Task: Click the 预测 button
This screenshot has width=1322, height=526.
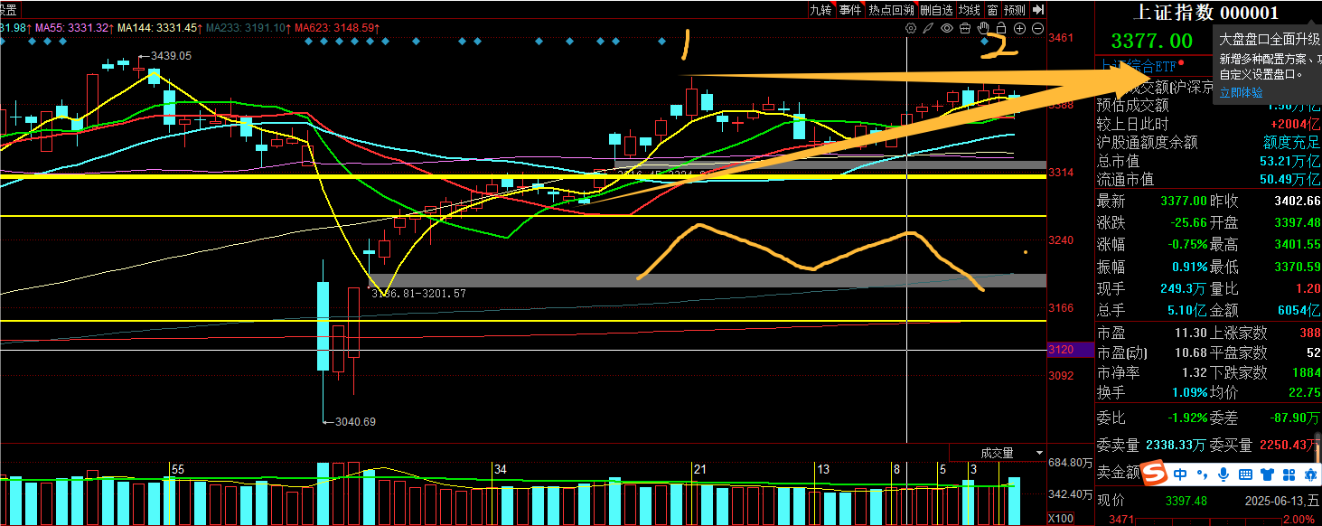Action: click(1015, 10)
